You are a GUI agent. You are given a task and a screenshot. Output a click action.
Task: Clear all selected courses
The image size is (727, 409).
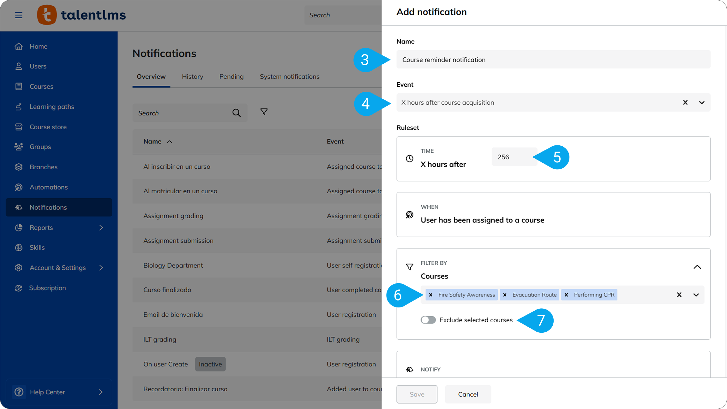pyautogui.click(x=679, y=295)
